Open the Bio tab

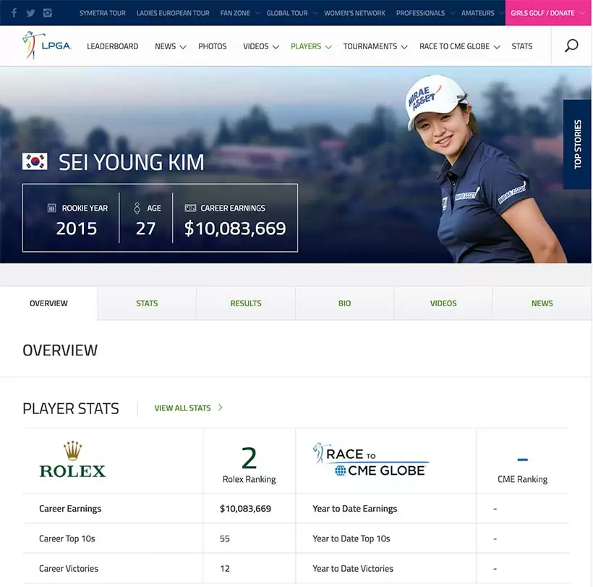(x=344, y=303)
